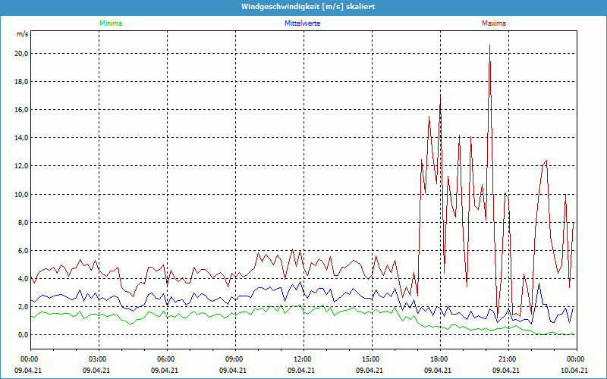
Task: Click the 12,0 y-axis value
Action: click(x=21, y=166)
